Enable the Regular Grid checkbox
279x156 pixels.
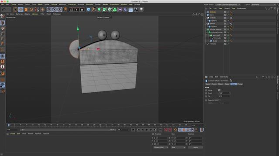tap(219, 100)
